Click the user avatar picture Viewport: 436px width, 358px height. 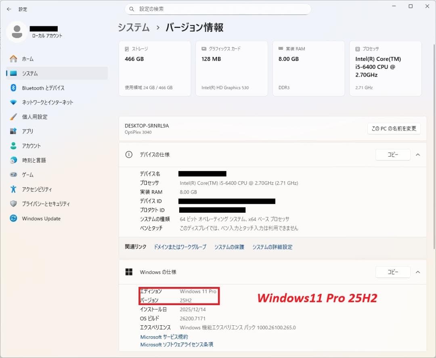(17, 32)
